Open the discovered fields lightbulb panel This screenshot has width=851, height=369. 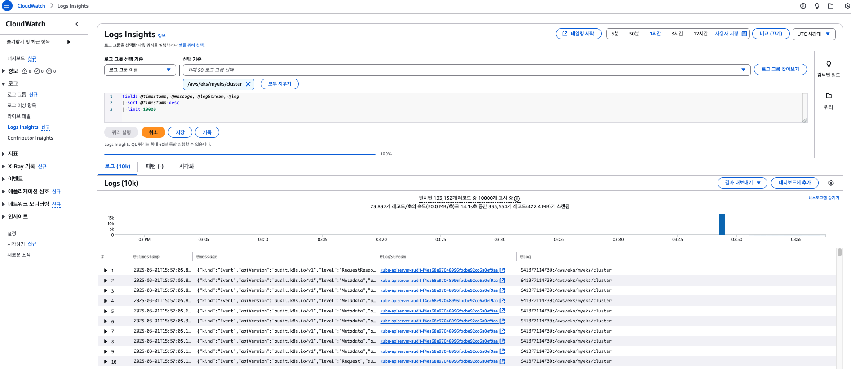829,64
